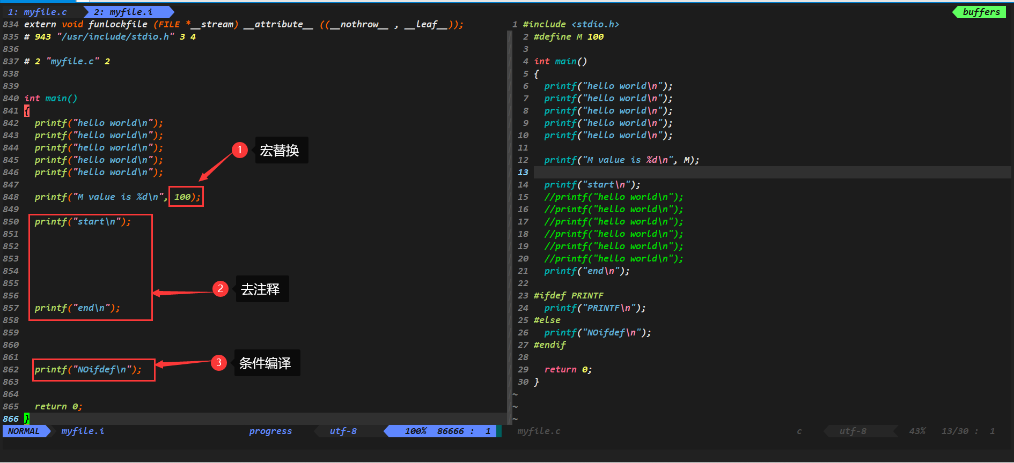
Task: Click 'return 0;' on line 865
Action: point(58,407)
